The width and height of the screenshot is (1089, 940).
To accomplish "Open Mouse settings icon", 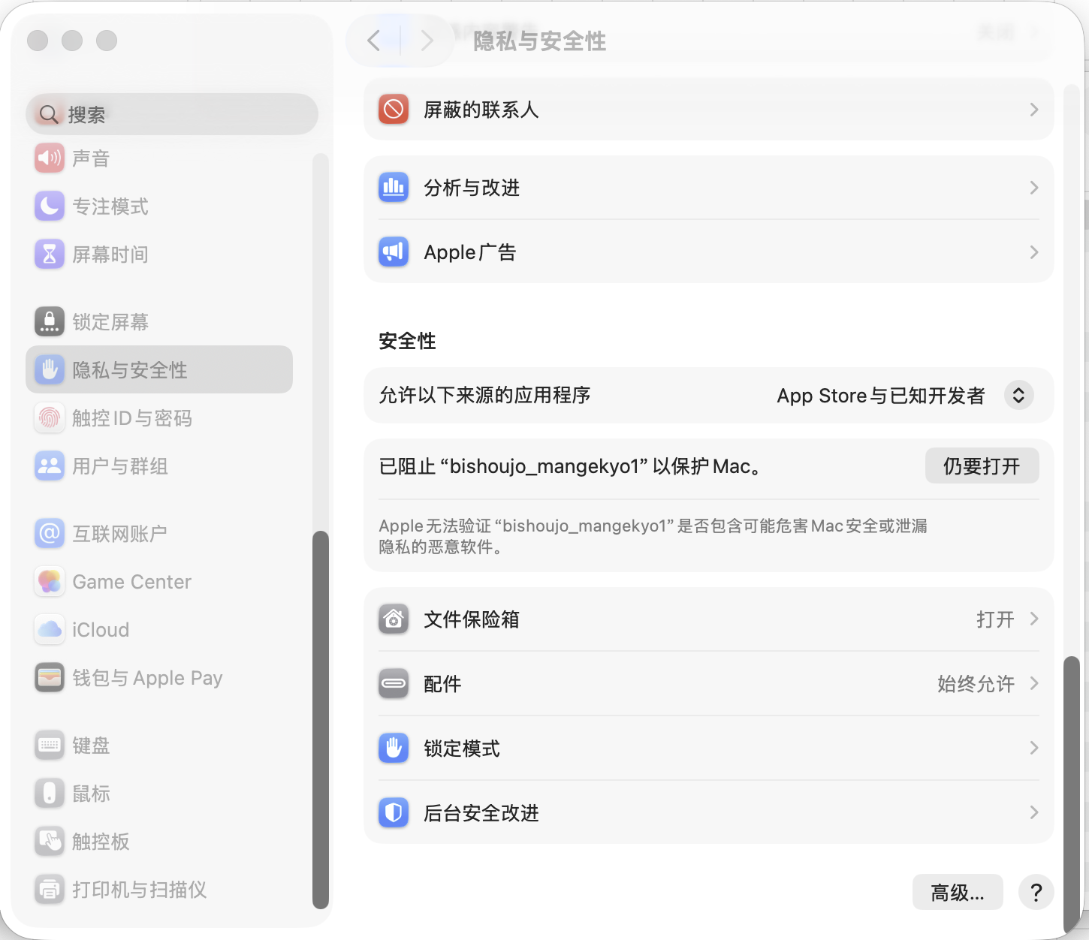I will [50, 793].
